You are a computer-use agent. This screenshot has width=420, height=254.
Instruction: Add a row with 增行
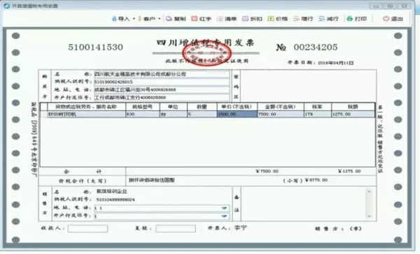pyautogui.click(x=303, y=19)
